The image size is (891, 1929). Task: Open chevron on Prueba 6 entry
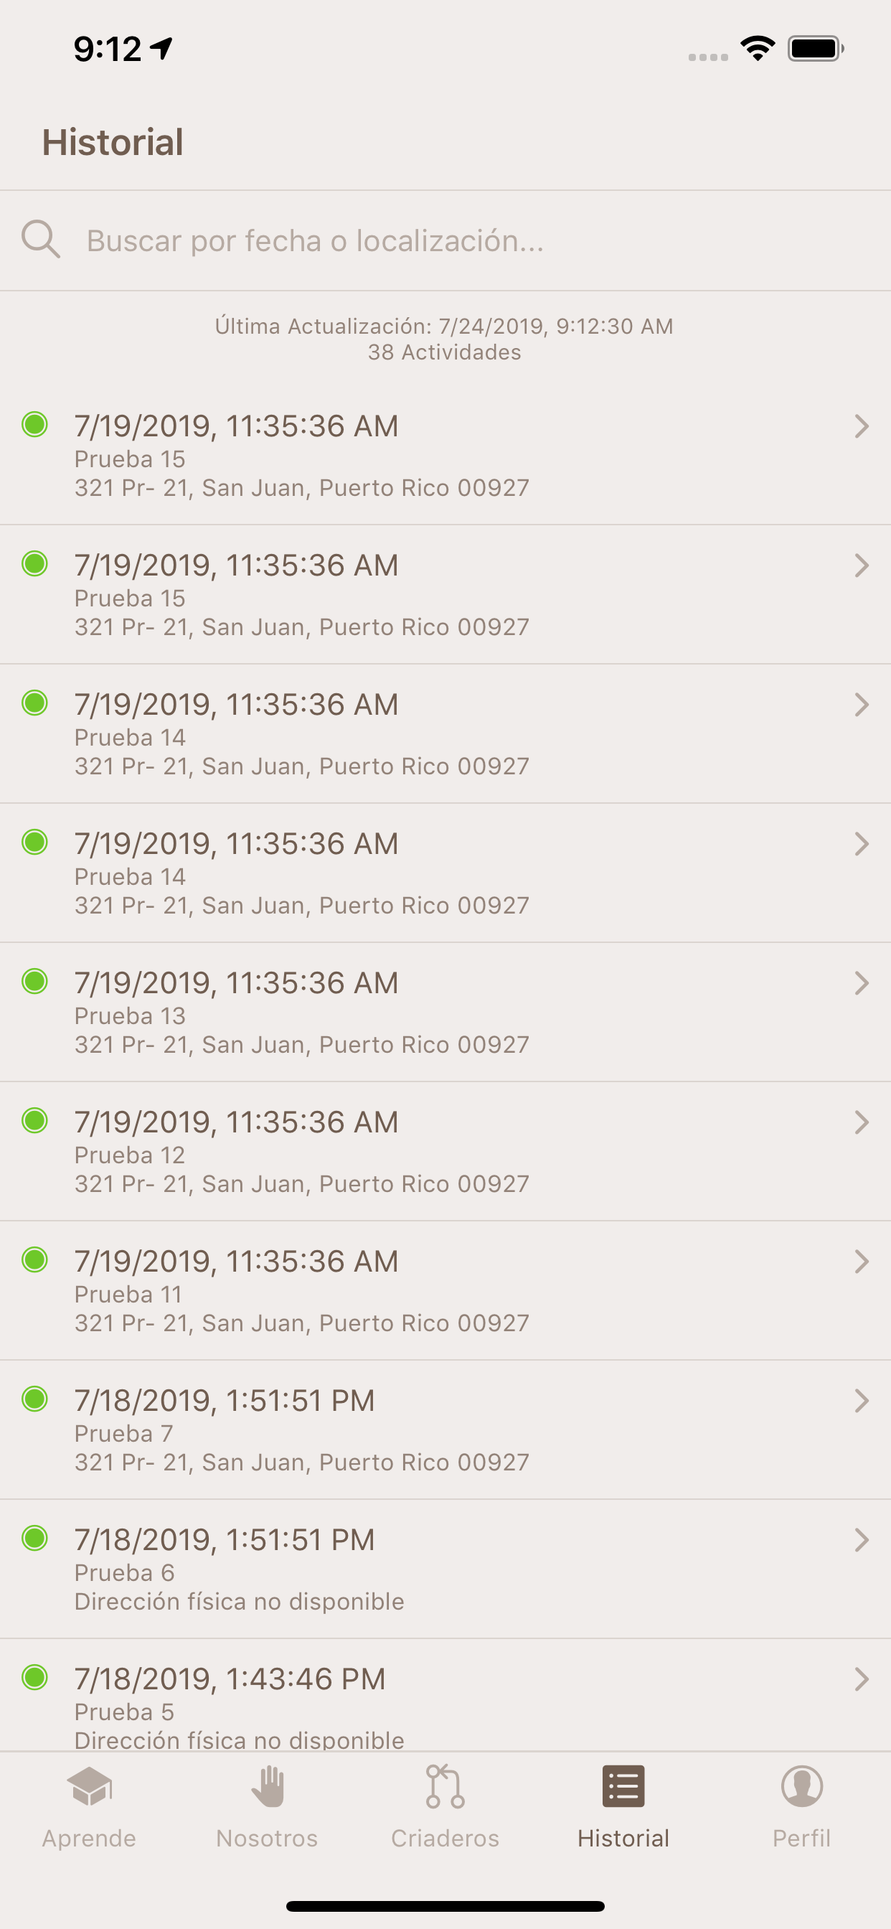tap(861, 1540)
